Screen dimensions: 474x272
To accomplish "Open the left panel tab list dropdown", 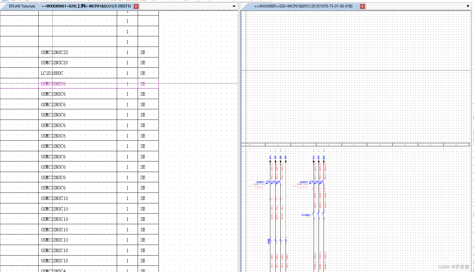I will tap(234, 6).
